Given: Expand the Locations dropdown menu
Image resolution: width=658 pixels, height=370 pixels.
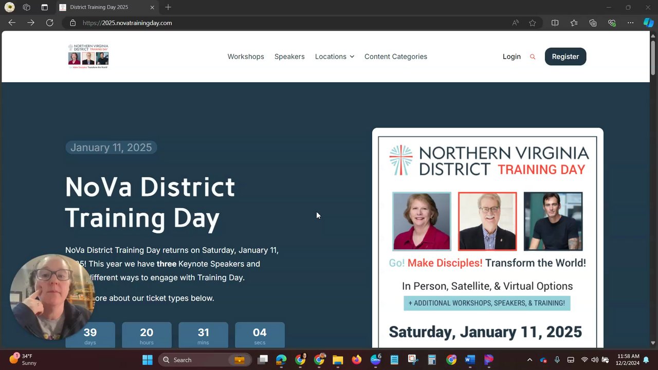Looking at the screenshot, I should pyautogui.click(x=335, y=57).
